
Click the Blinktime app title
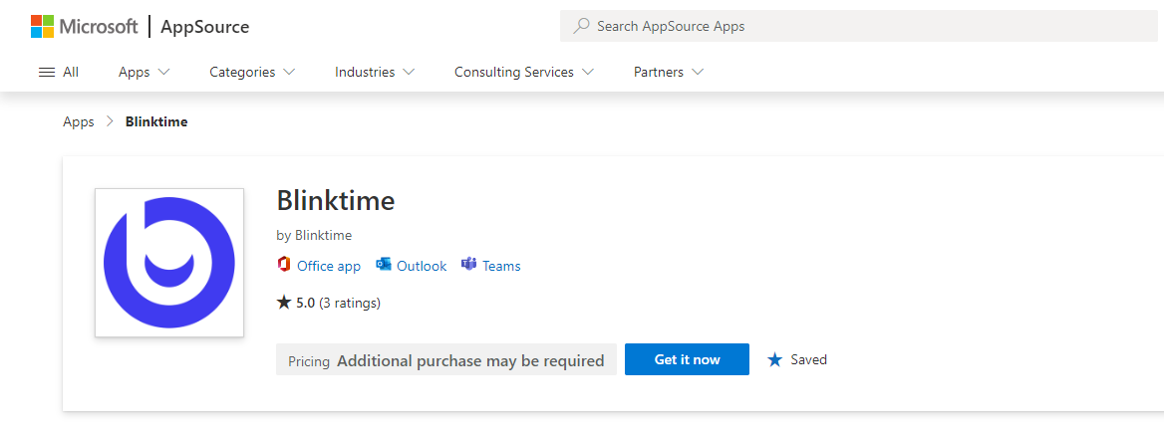pyautogui.click(x=336, y=200)
